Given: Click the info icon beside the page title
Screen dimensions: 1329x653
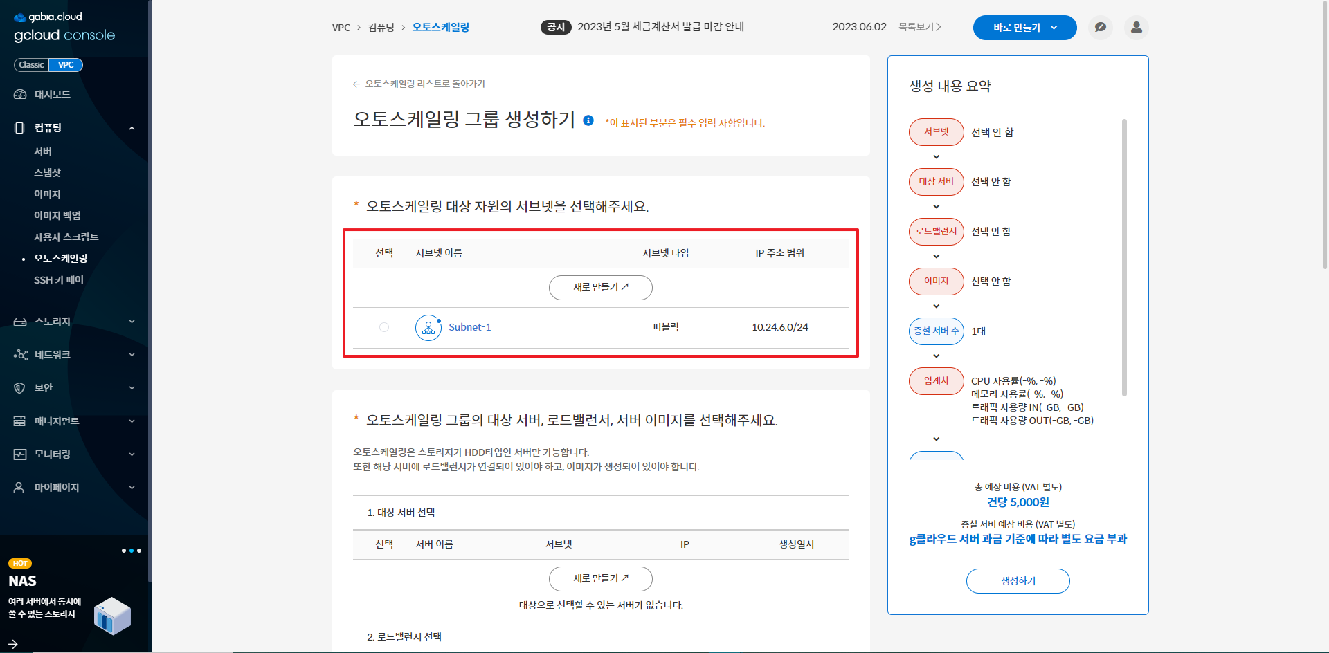Looking at the screenshot, I should pyautogui.click(x=588, y=120).
